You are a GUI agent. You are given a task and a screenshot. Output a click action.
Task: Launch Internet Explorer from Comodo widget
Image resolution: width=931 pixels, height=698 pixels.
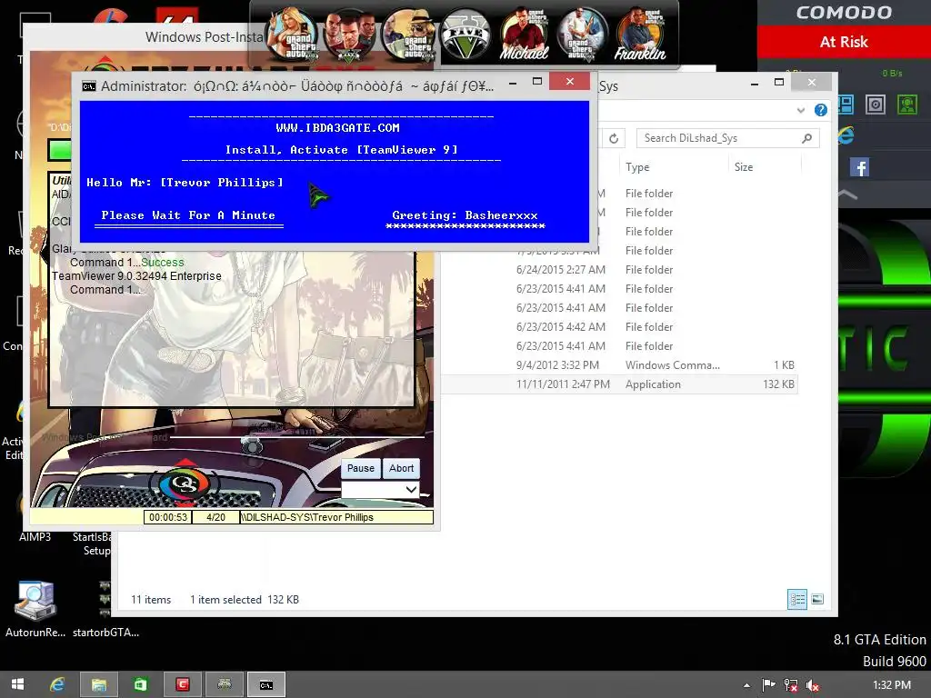point(846,135)
